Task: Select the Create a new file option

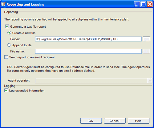Action: point(9,33)
